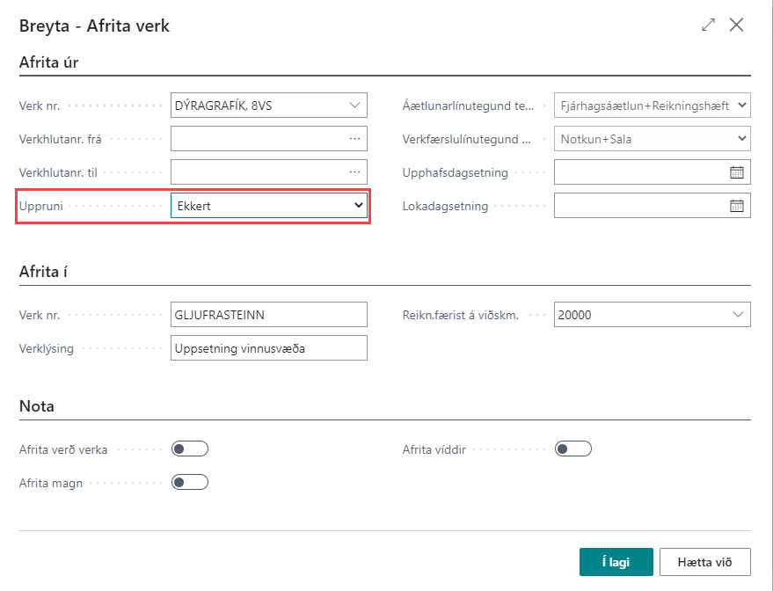Screen dimensions: 773x591
Task: Enable the Afrita víddir switch
Action: [x=573, y=449]
